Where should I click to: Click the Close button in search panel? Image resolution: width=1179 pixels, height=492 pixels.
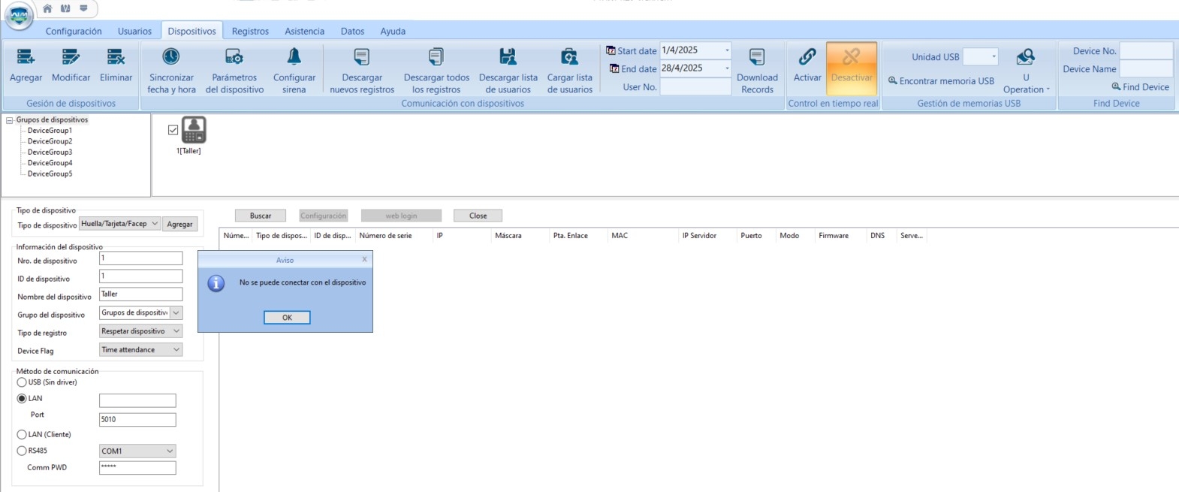pyautogui.click(x=478, y=216)
